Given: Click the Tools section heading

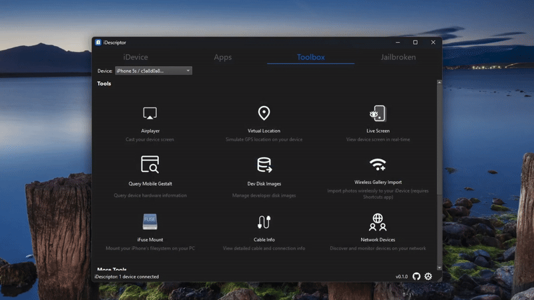Looking at the screenshot, I should pyautogui.click(x=104, y=83).
